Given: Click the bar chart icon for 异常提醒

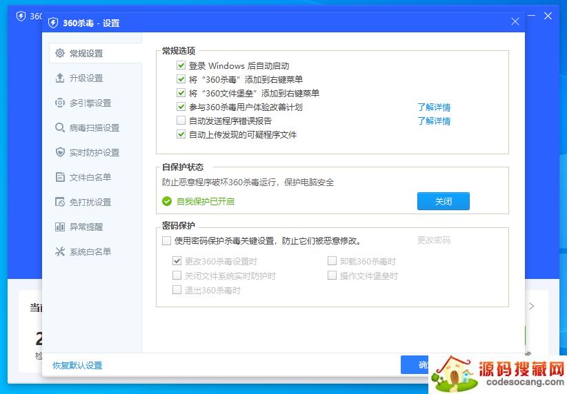Looking at the screenshot, I should tap(60, 227).
